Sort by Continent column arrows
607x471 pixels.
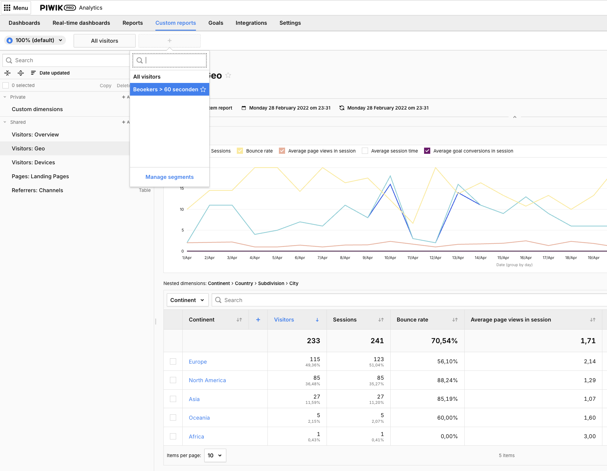click(239, 320)
